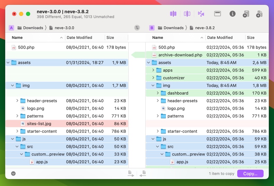Click neve-3.0.0 in left path bar
This screenshot has height=186, width=274.
coord(62,28)
